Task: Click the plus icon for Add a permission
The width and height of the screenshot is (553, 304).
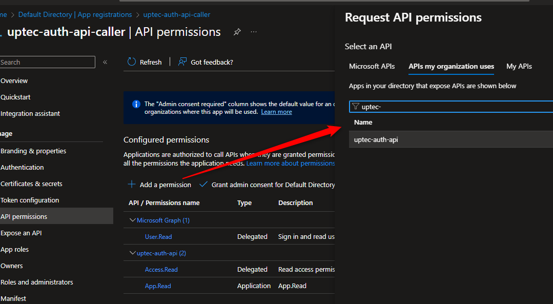Action: coord(132,185)
